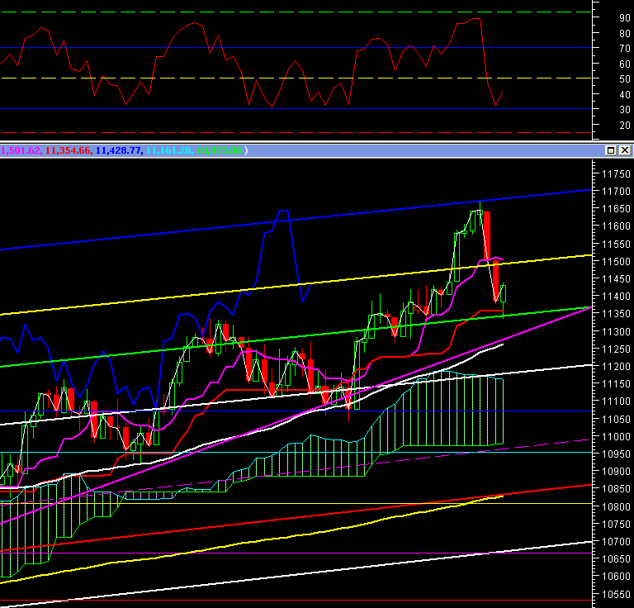Click the 20 label on oscillator axis
634x608 pixels.
(x=625, y=126)
